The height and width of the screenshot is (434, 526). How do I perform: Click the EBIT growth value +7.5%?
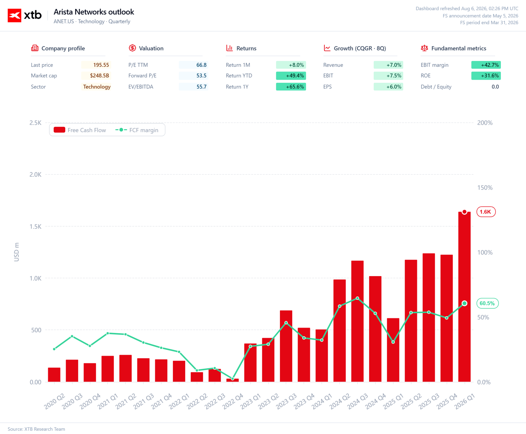pos(388,76)
